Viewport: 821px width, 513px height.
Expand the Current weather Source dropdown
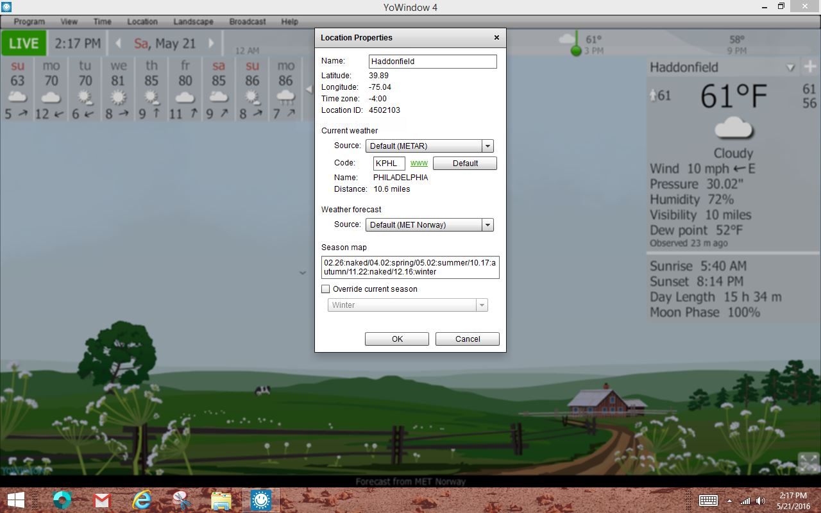coord(487,146)
